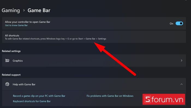Click the Graphics row chevron arrow

click(181, 61)
